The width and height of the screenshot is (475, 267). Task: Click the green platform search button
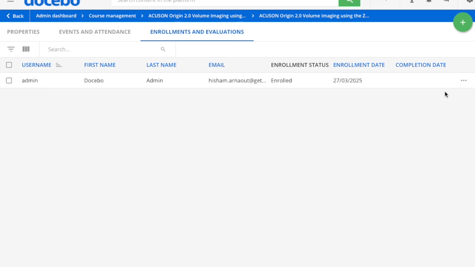(349, 2)
